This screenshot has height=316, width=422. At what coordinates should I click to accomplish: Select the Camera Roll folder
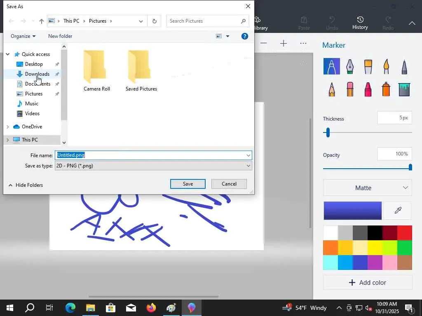pos(96,71)
